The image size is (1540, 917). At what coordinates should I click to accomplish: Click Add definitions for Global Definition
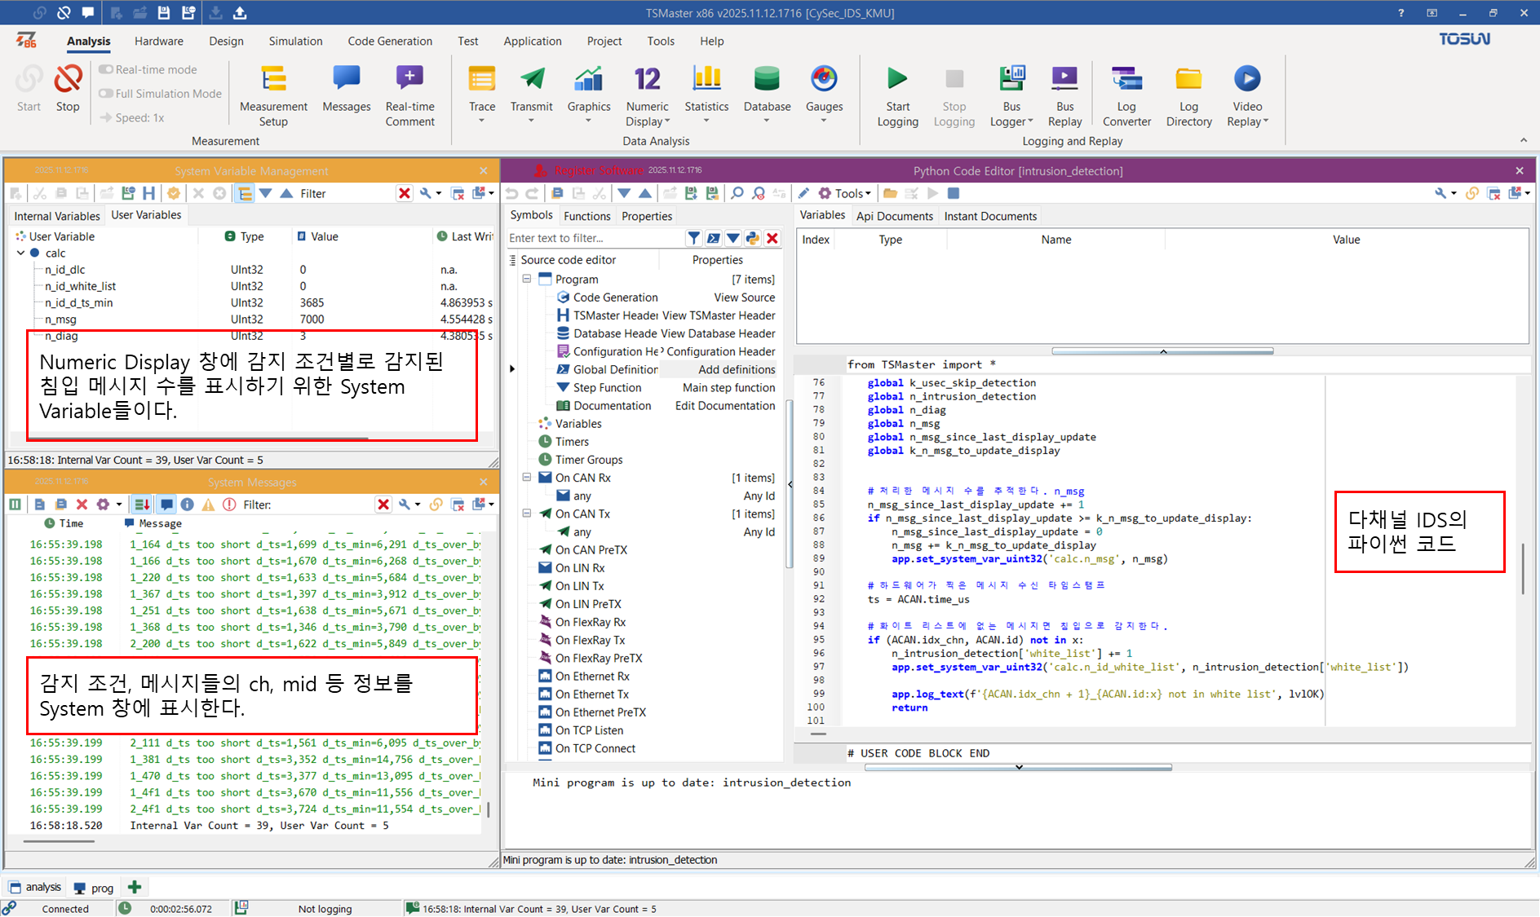(x=737, y=369)
